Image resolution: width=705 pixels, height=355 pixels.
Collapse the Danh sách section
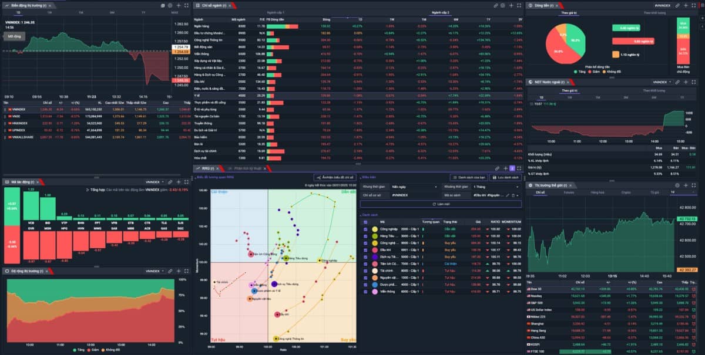(369, 215)
